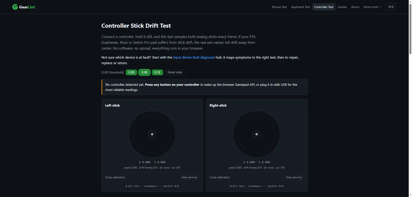Click Right stick peak and drift frames stats
This screenshot has height=197, width=412.
257,168
